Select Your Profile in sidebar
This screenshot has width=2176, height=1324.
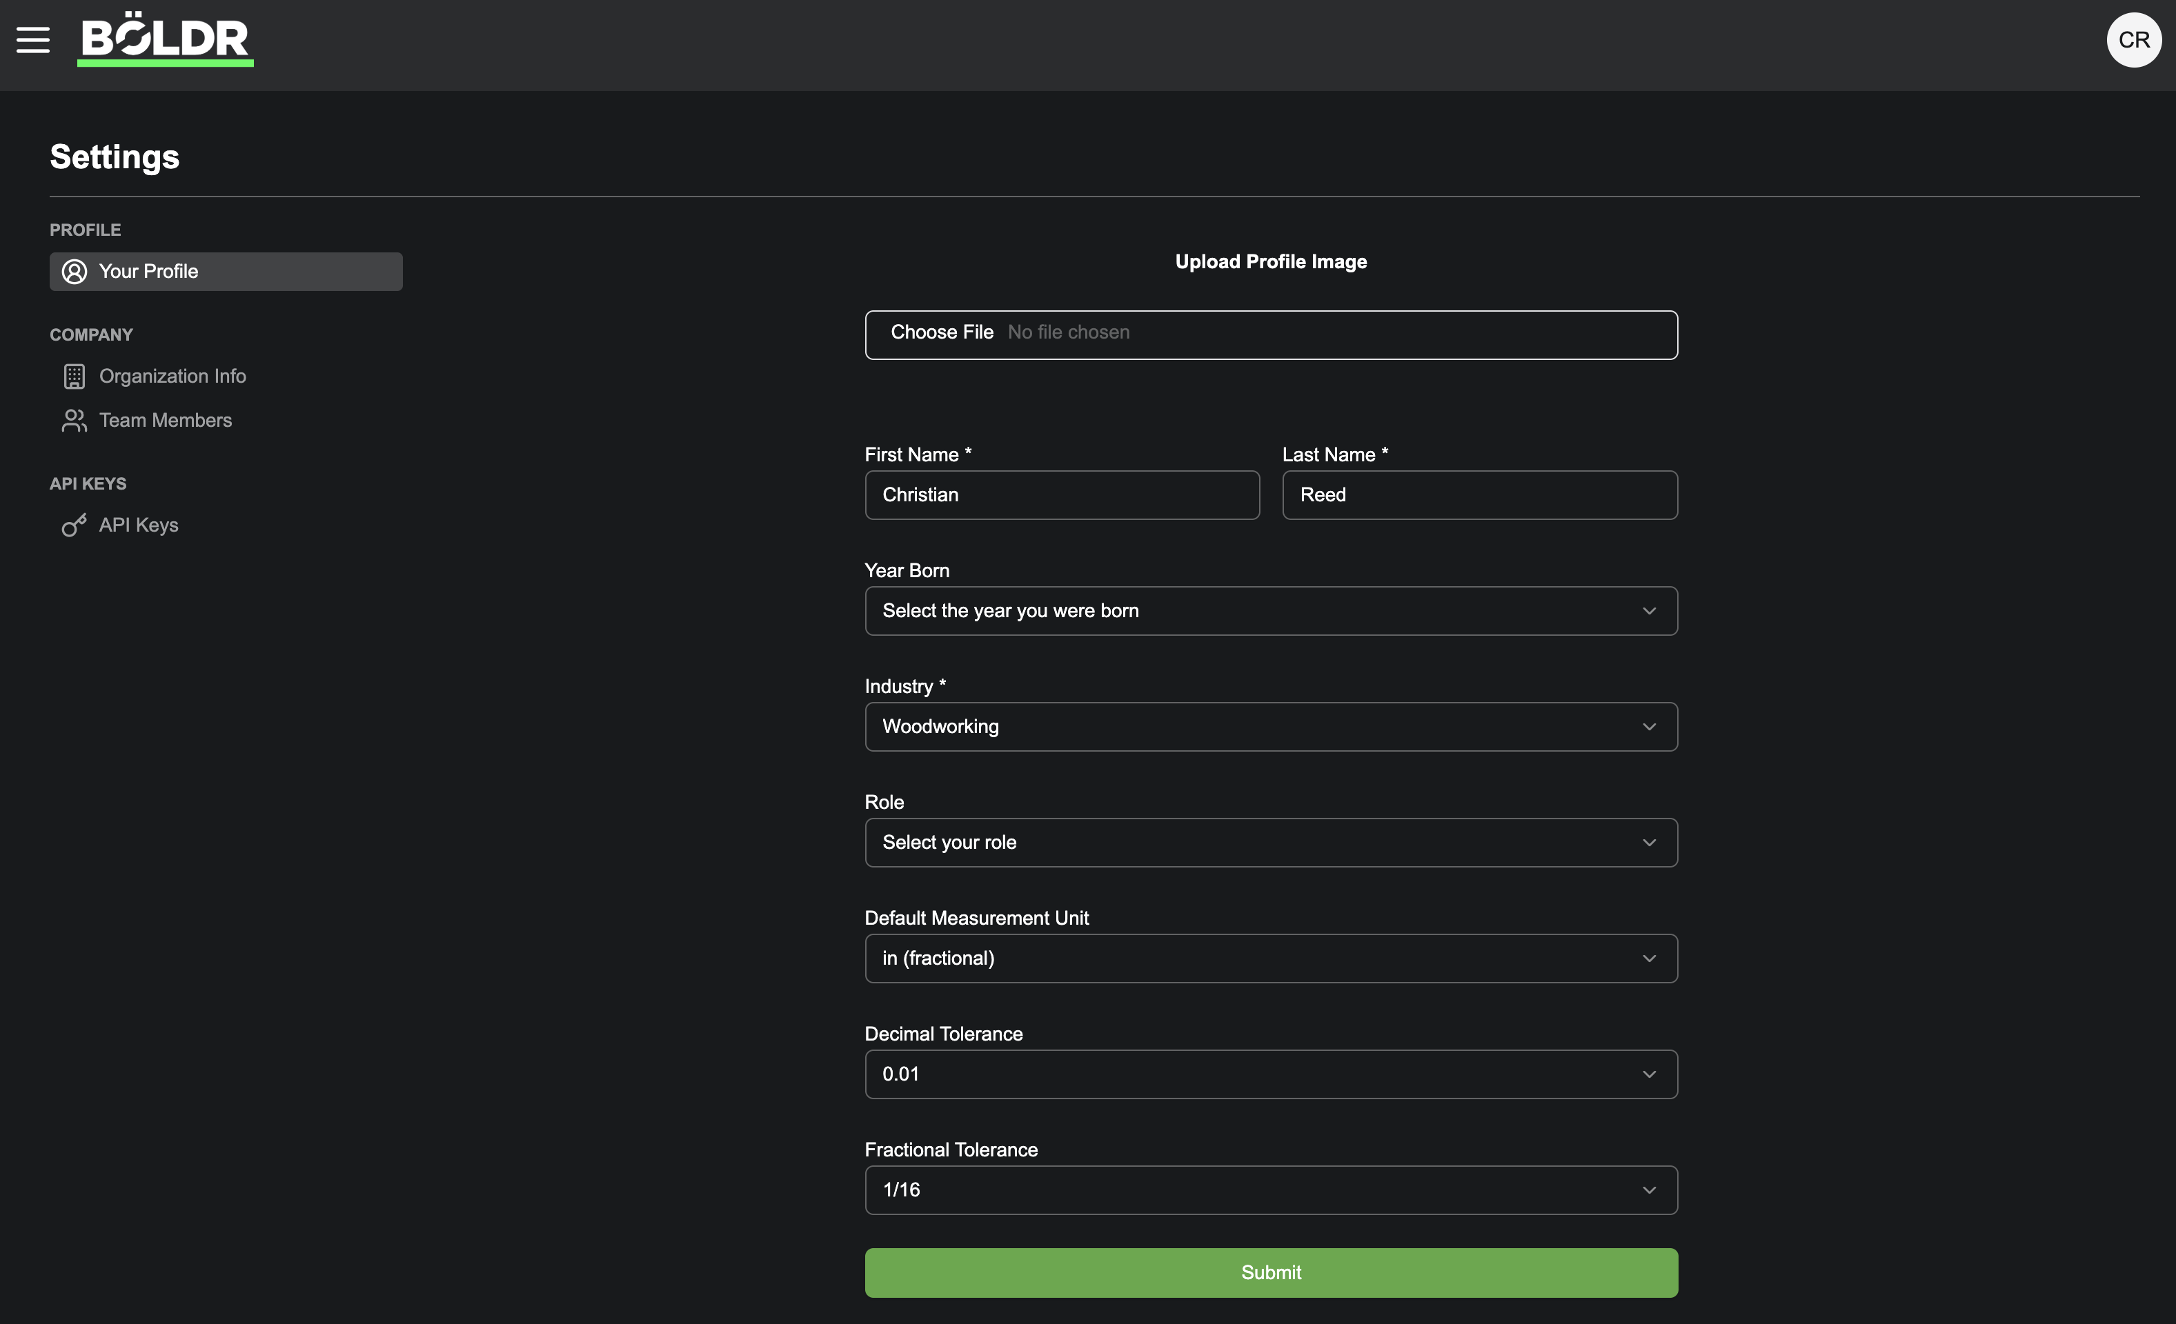point(226,272)
